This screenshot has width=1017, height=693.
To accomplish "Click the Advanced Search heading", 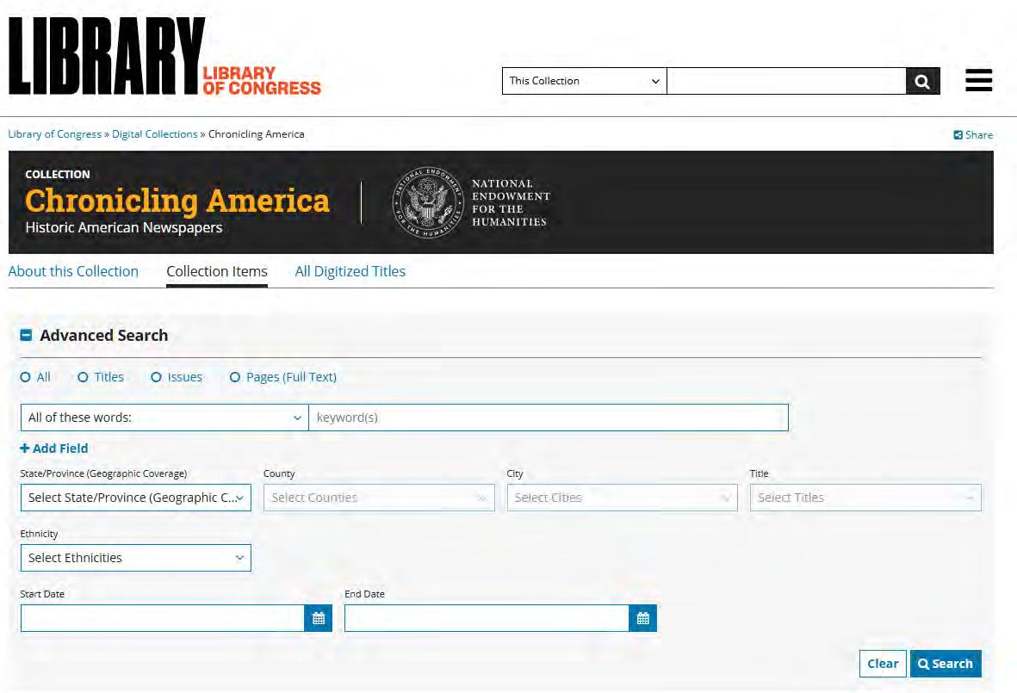I will click(x=104, y=335).
